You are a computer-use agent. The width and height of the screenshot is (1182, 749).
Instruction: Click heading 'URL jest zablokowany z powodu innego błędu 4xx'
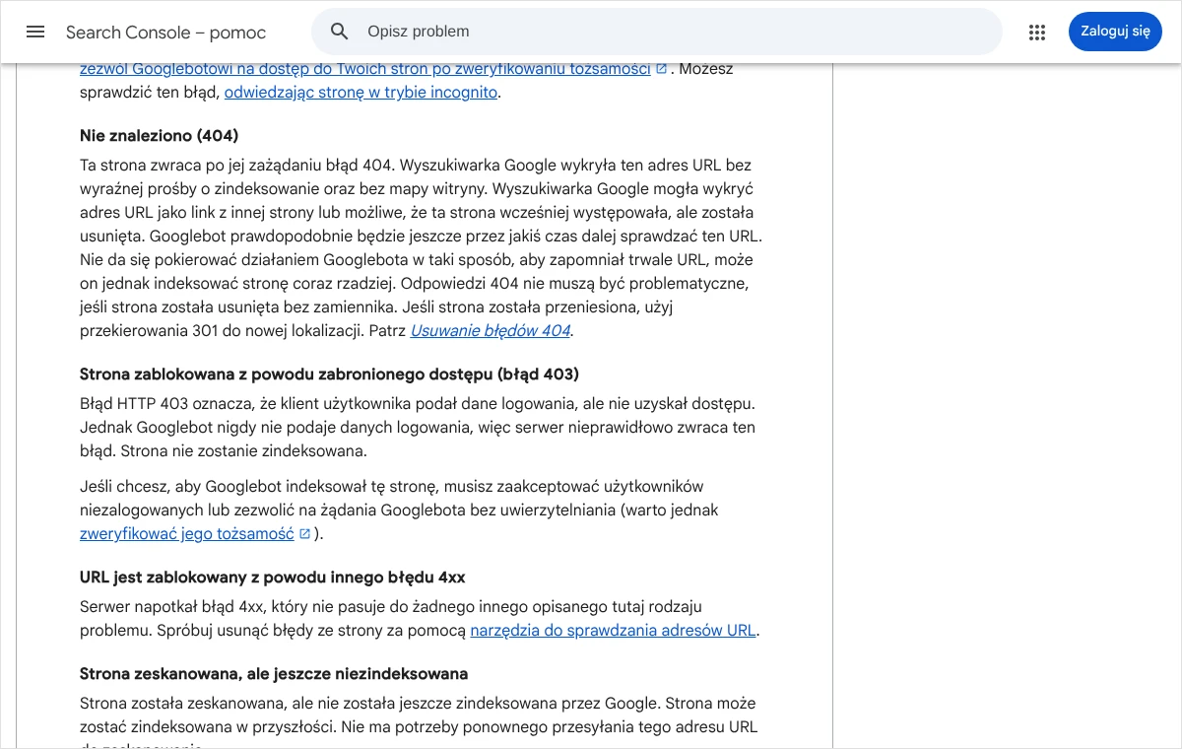(273, 578)
